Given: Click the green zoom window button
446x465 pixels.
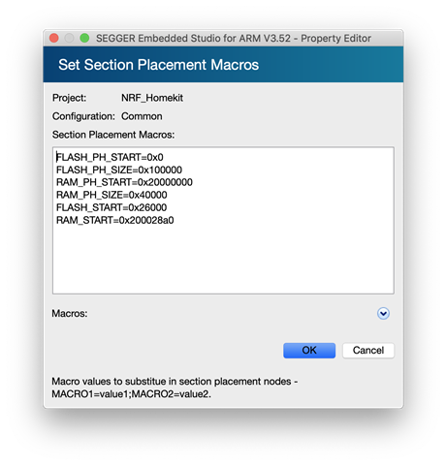Looking at the screenshot, I should coord(84,38).
